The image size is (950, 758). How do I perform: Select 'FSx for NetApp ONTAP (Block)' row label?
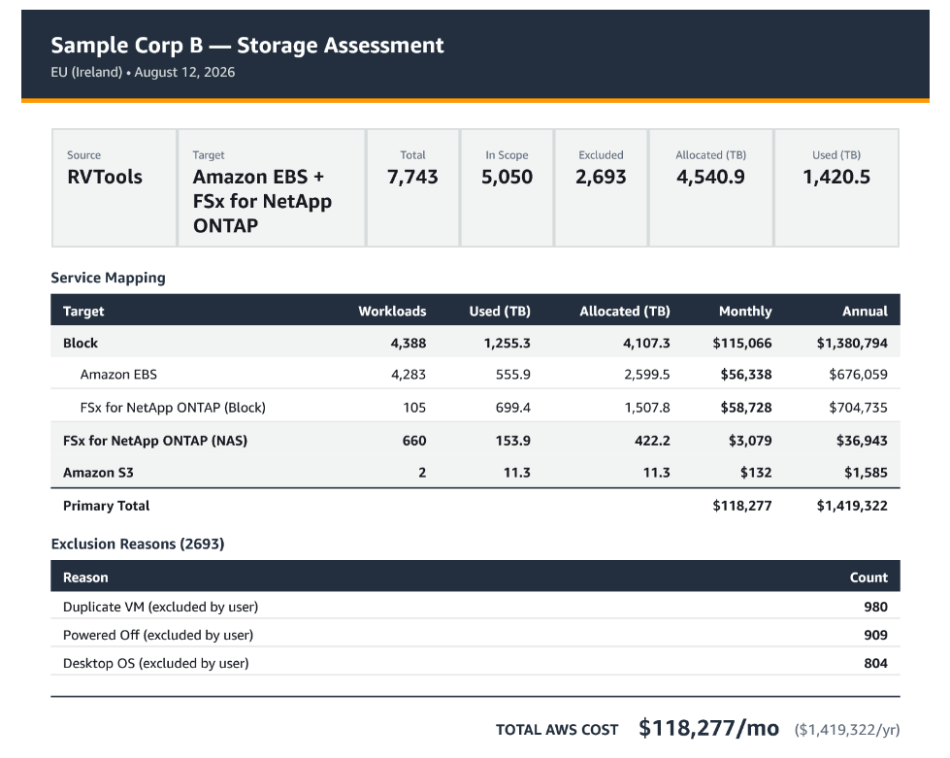(x=173, y=408)
